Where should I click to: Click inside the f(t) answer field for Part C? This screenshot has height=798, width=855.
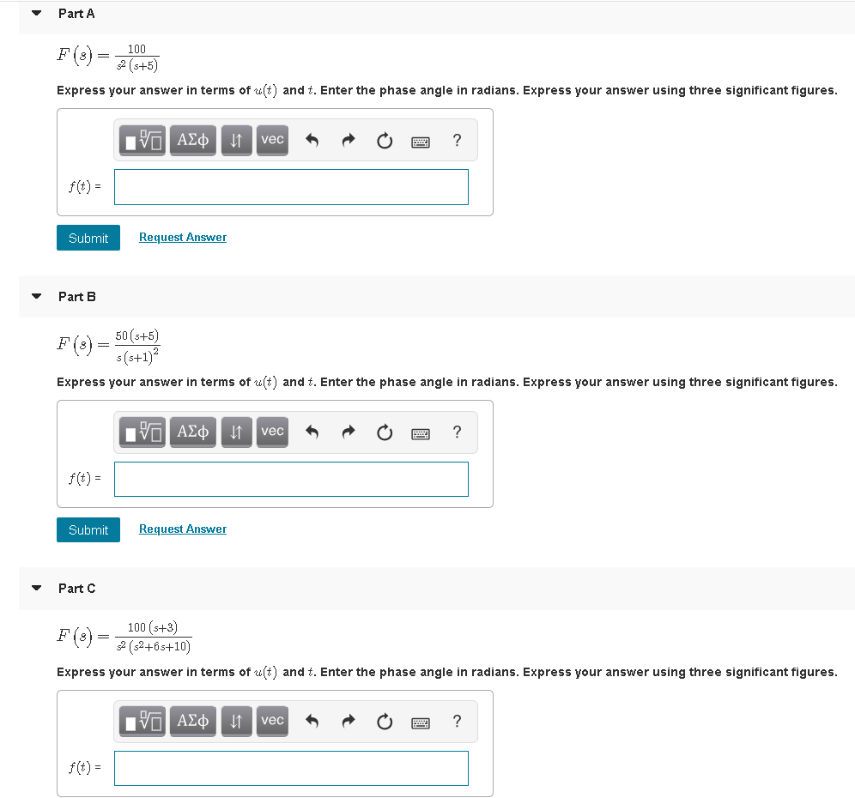point(290,768)
